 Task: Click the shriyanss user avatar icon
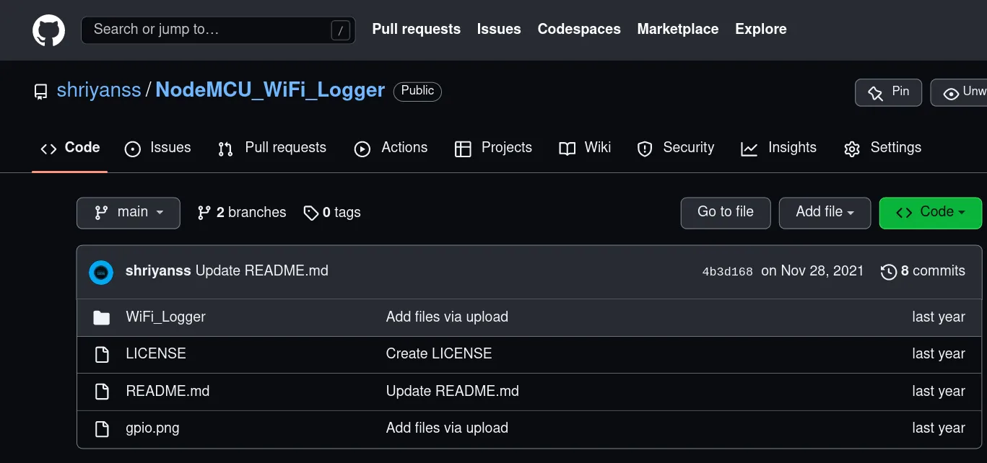click(x=101, y=272)
